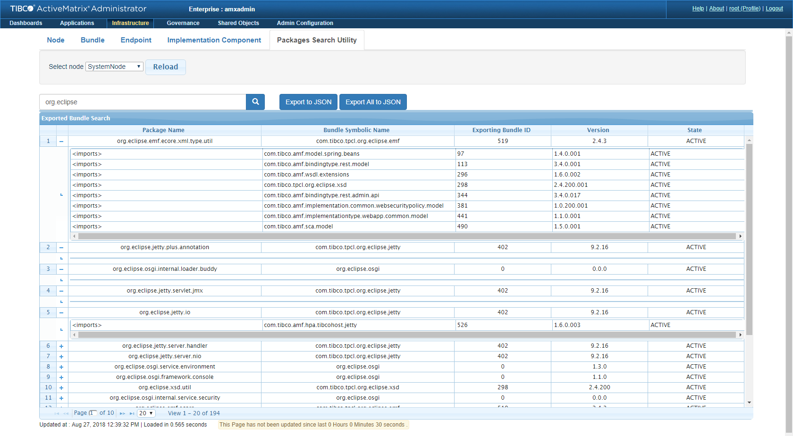Viewport: 793px width, 436px height.
Task: Click Export All to JSON button
Action: pos(373,102)
